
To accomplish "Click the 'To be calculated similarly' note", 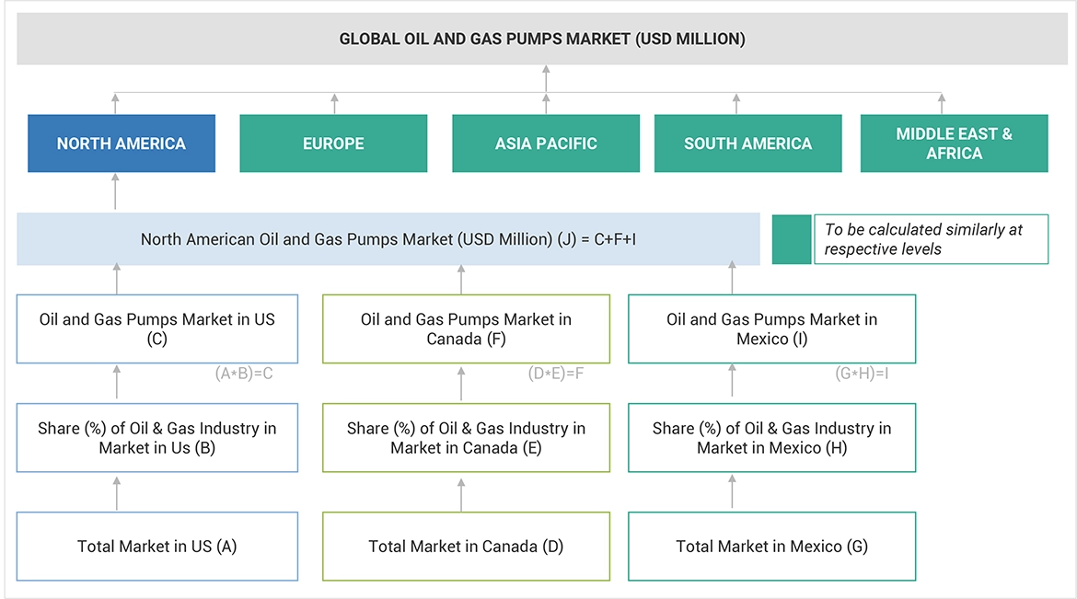I will point(931,239).
